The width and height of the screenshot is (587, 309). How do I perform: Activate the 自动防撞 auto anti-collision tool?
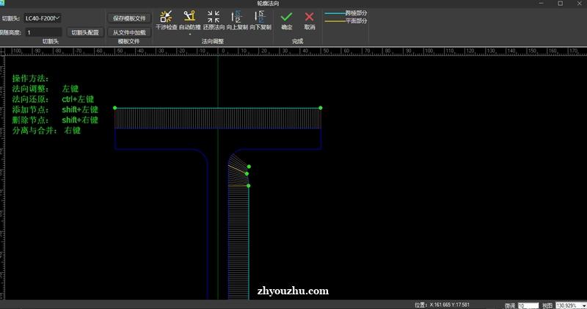coord(190,20)
